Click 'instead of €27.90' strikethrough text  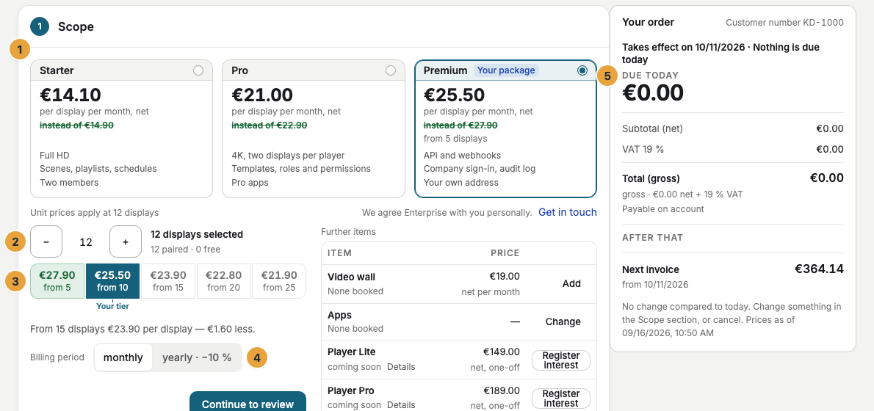[x=461, y=126]
